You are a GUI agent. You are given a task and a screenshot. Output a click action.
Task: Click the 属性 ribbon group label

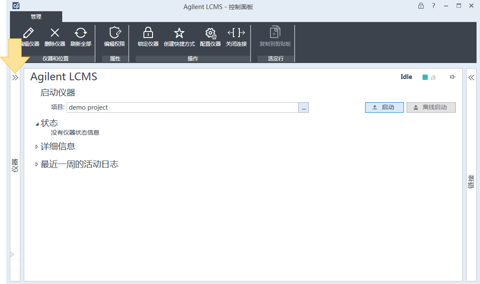coord(115,59)
